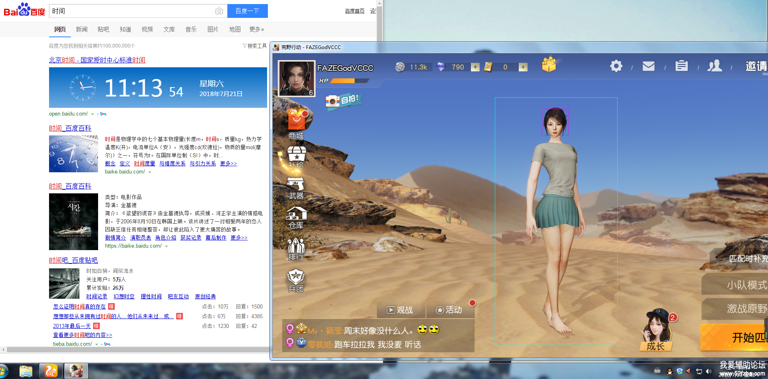768x379 pixels.
Task: Open the 时间度量 sub-link
Action: click(144, 163)
